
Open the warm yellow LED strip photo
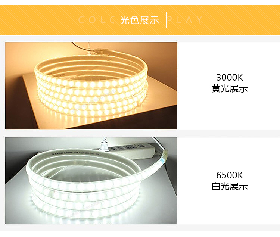[x=91, y=86]
